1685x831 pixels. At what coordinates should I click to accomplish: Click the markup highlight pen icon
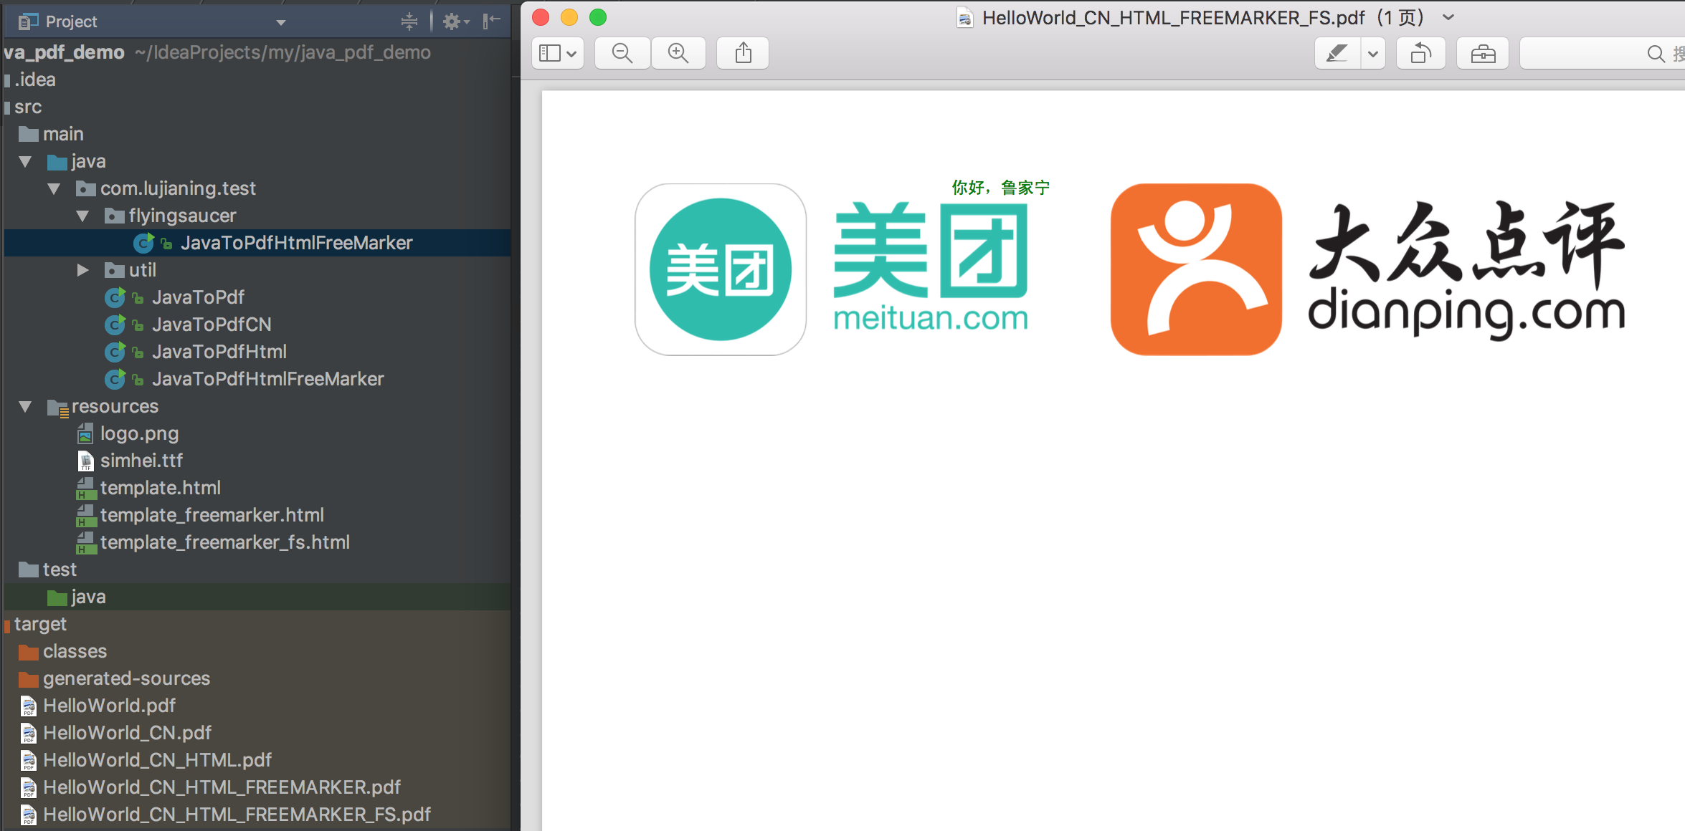[1337, 54]
